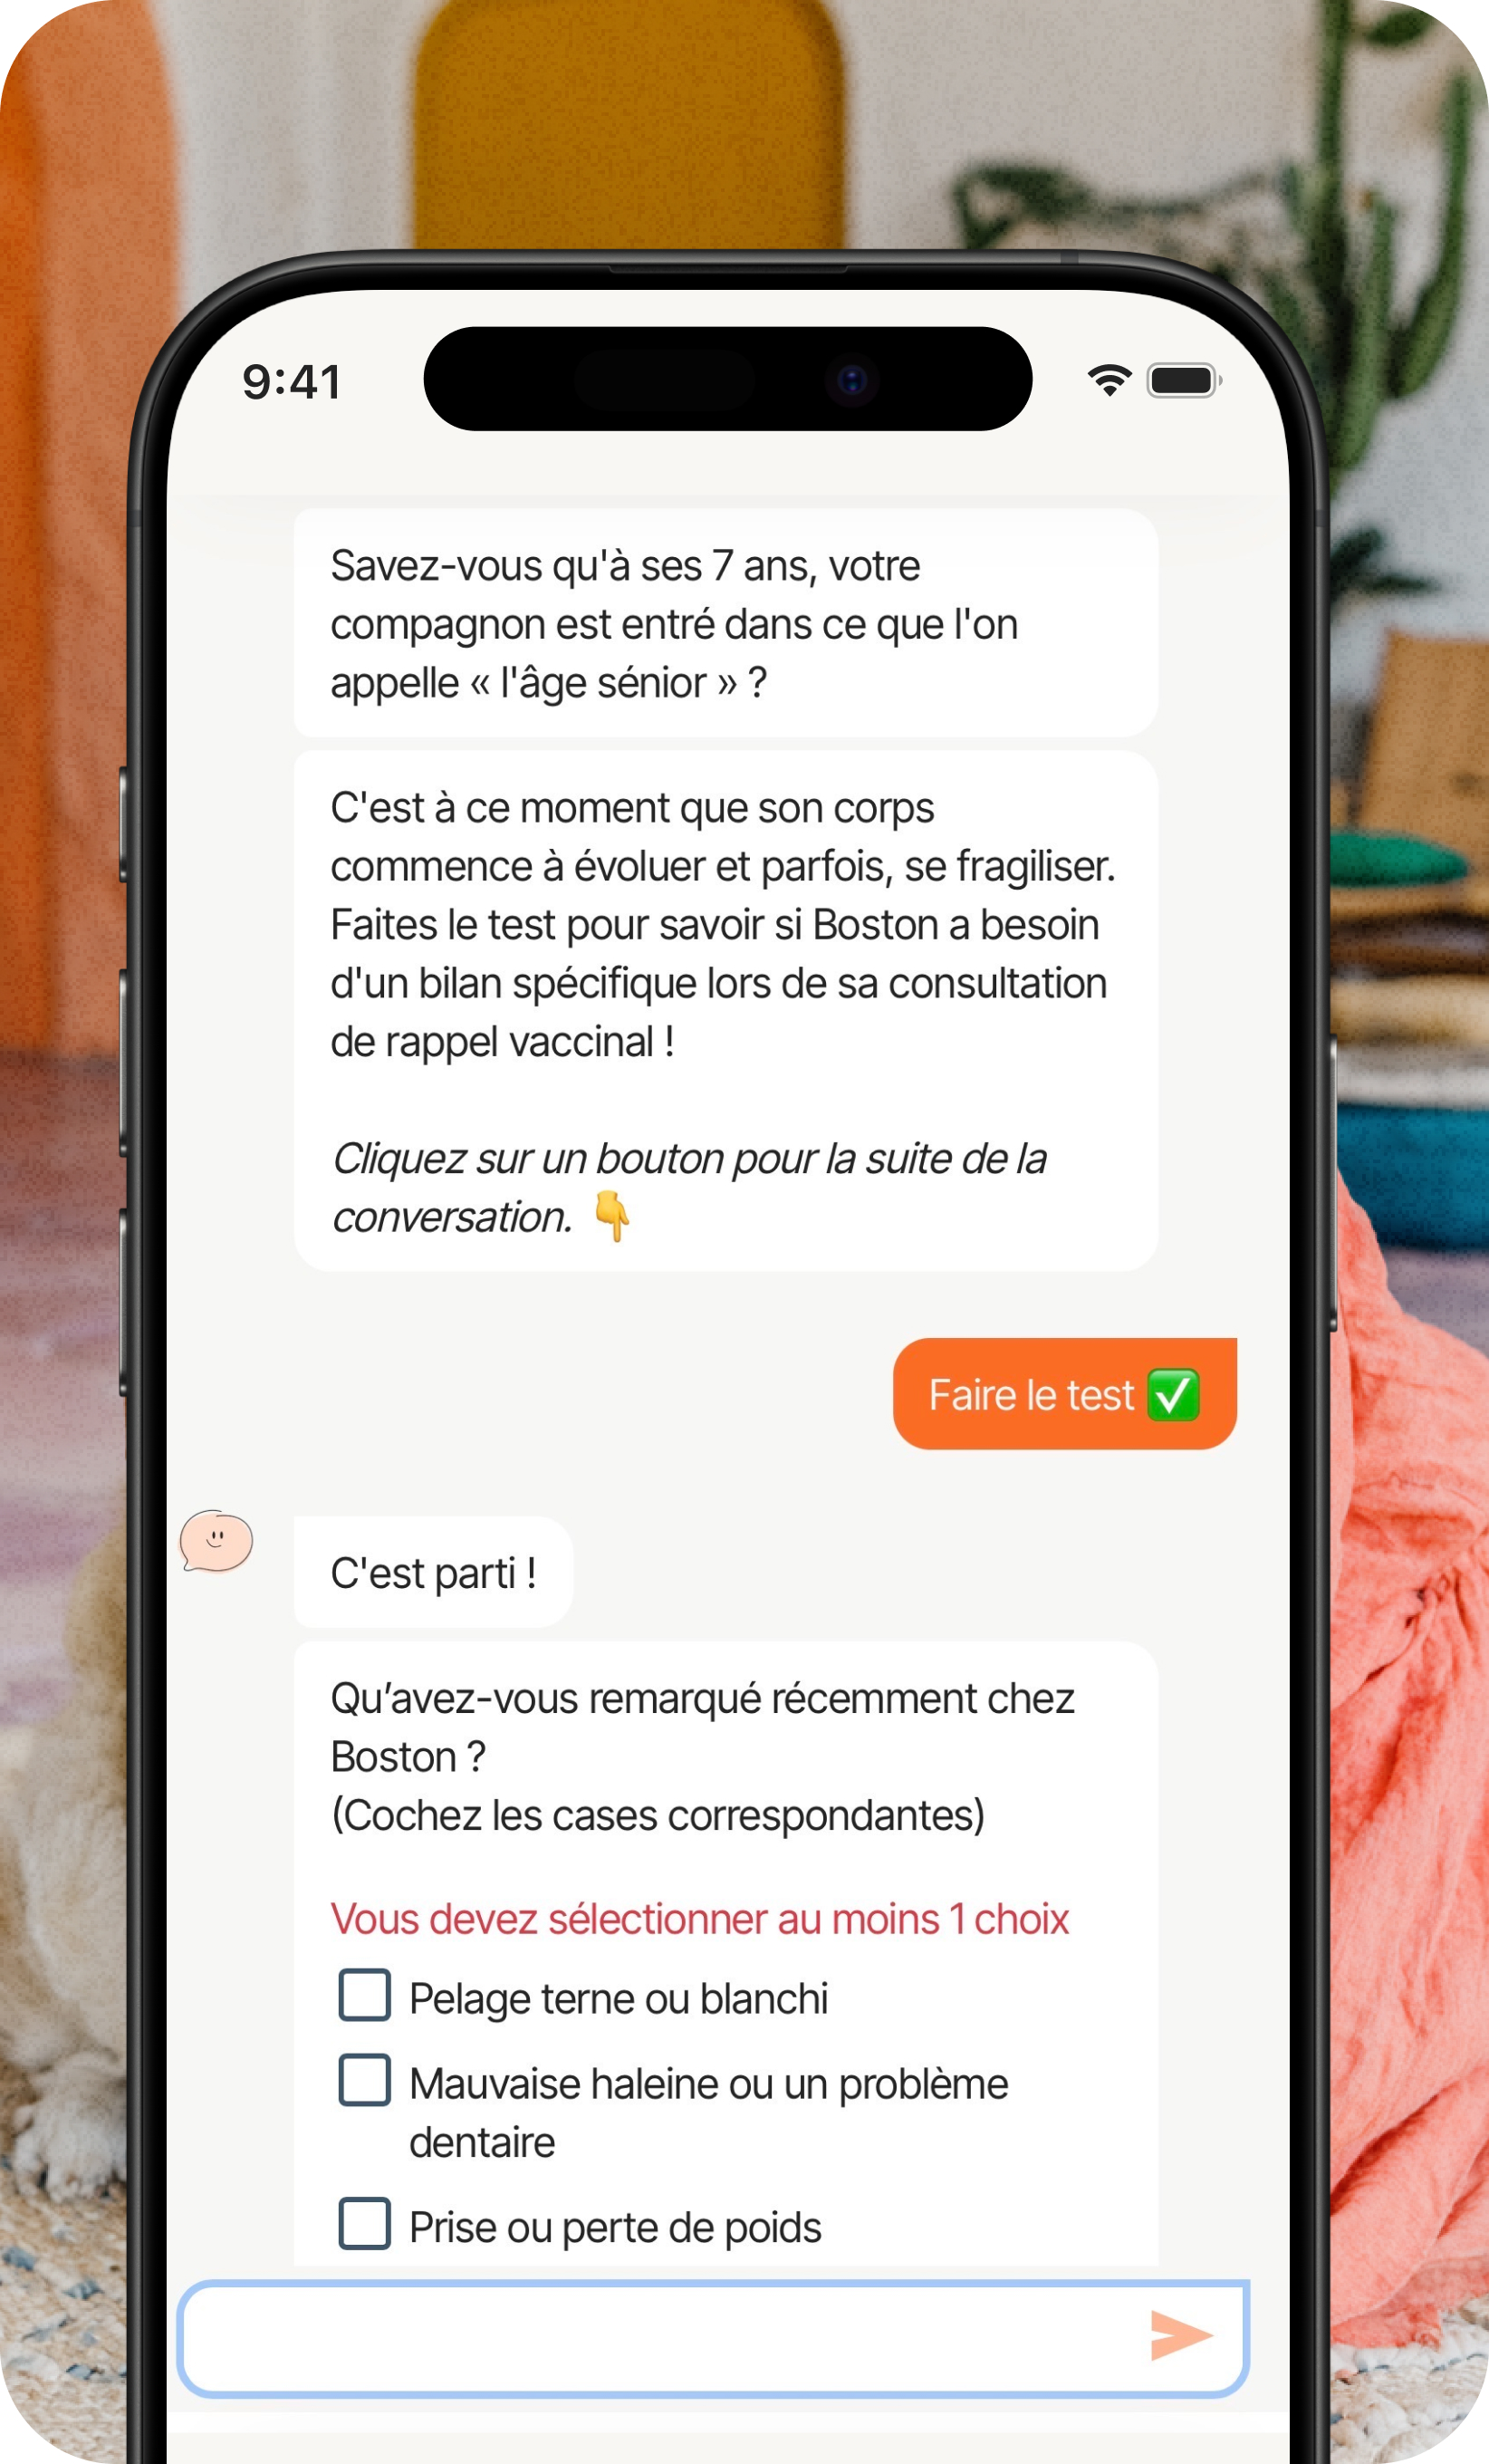The image size is (1489, 2464).
Task: Enable the Prise ou perte de poids checkbox
Action: pyautogui.click(x=364, y=2223)
